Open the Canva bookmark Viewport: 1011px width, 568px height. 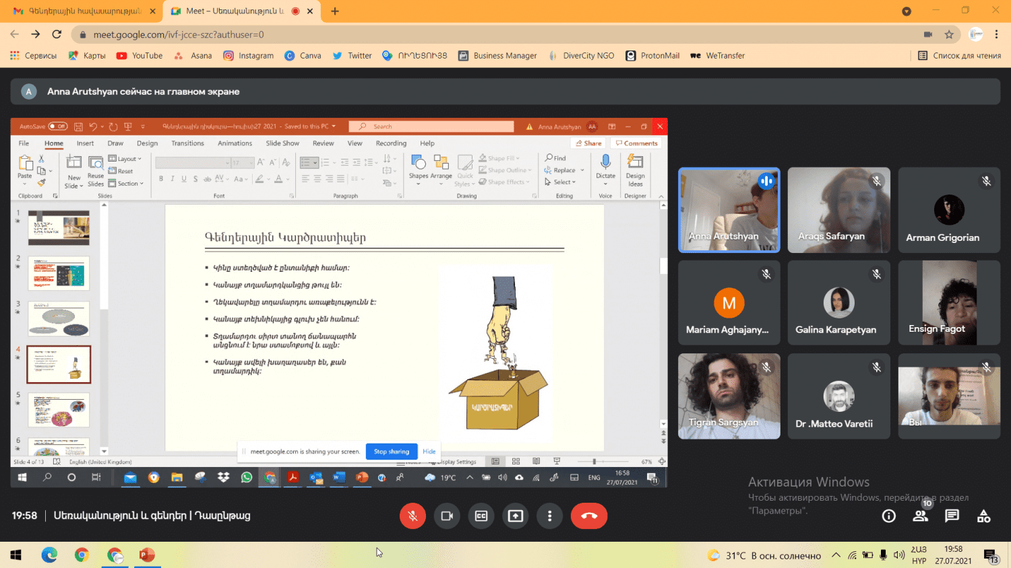[303, 56]
